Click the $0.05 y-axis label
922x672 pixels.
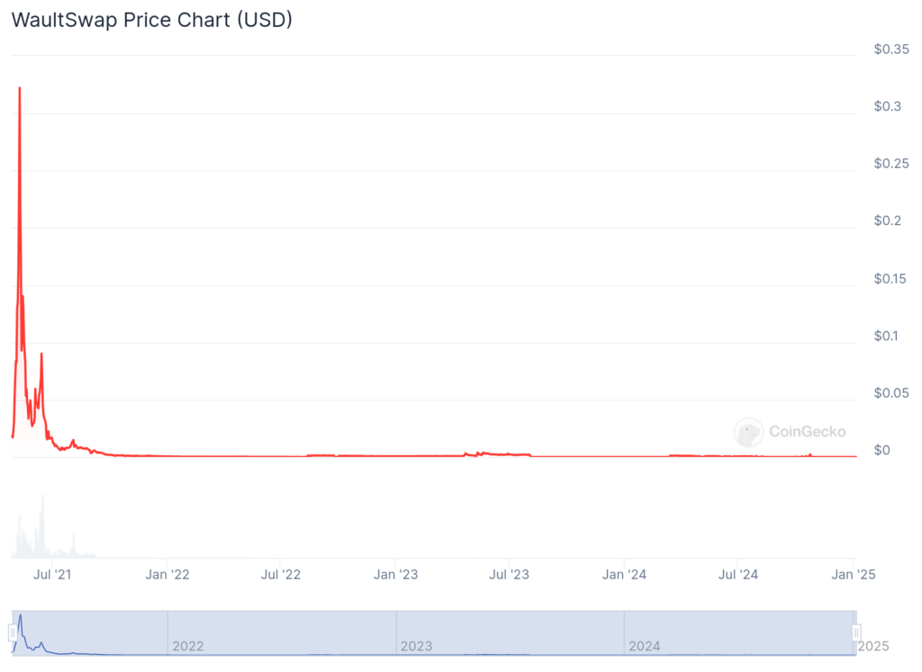tap(891, 393)
